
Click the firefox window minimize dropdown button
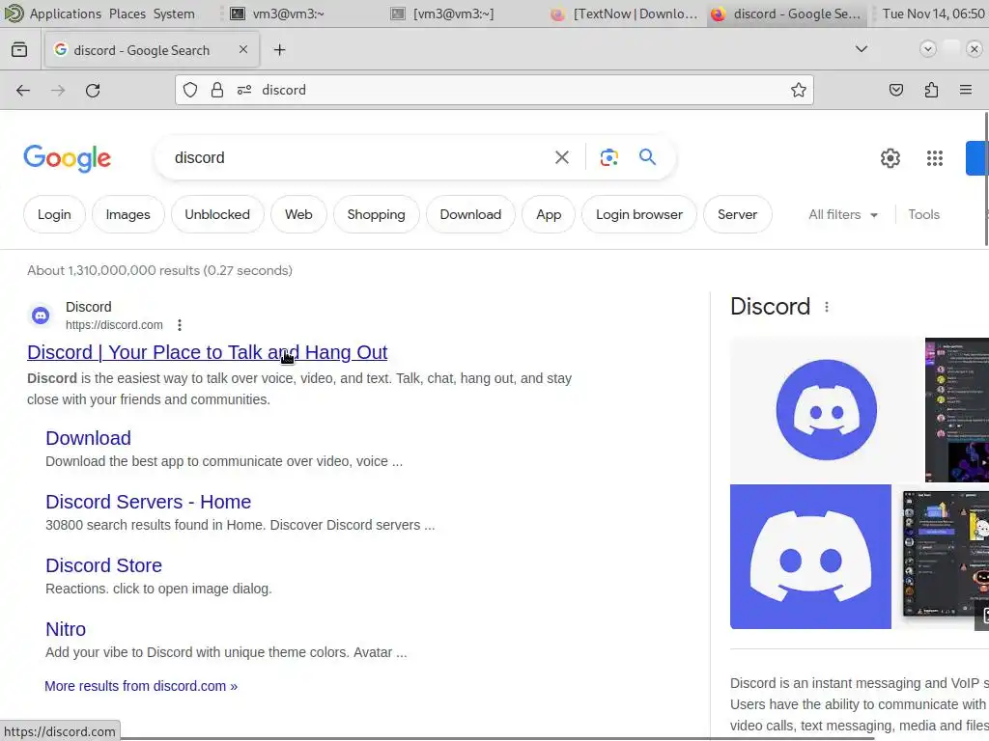click(927, 49)
